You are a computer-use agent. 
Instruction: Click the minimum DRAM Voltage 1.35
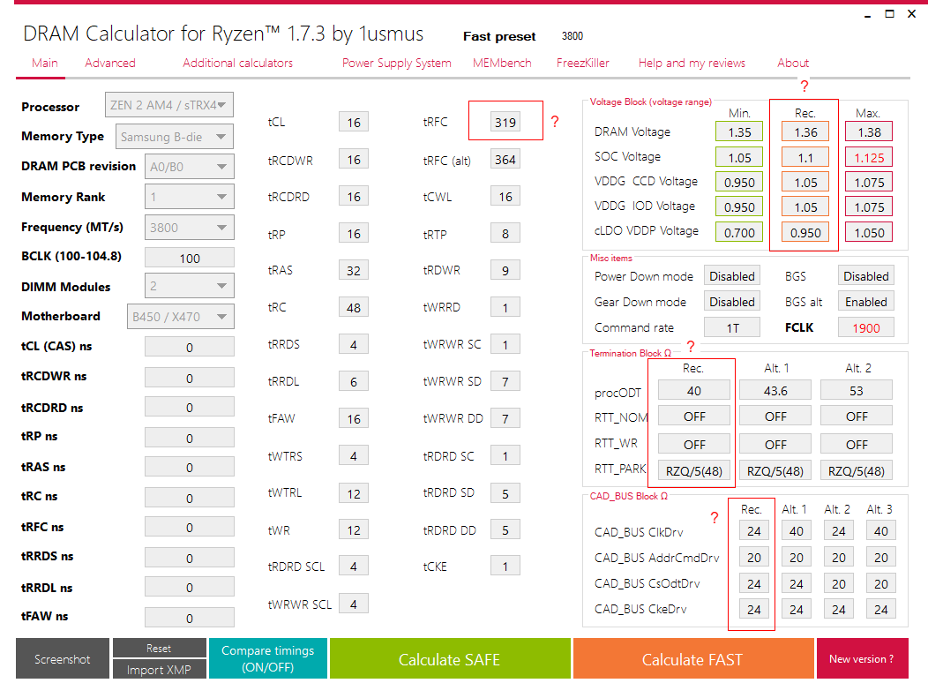pos(739,132)
